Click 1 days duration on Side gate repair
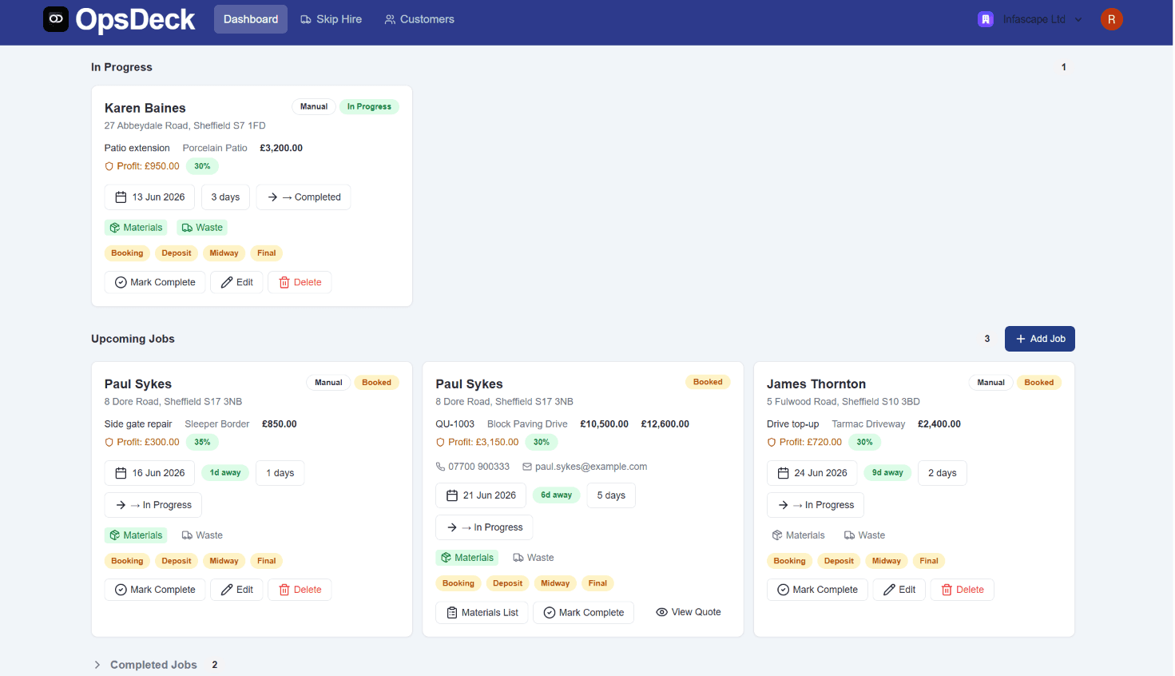This screenshot has width=1175, height=676. tap(280, 473)
